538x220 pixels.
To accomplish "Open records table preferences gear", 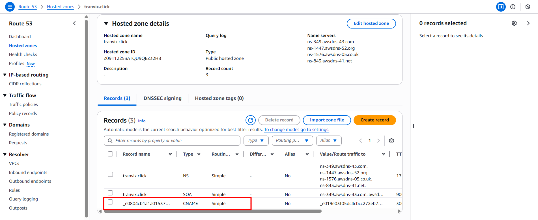I will coord(391,141).
